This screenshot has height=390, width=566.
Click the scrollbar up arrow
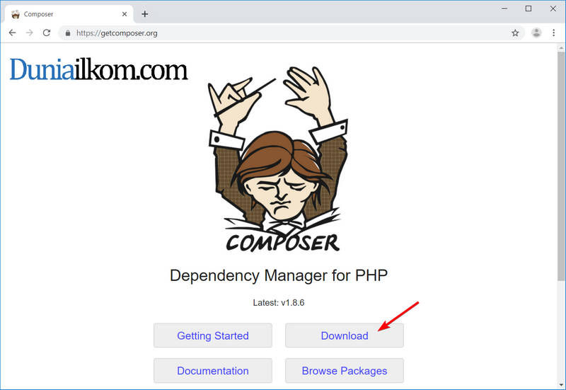click(561, 47)
